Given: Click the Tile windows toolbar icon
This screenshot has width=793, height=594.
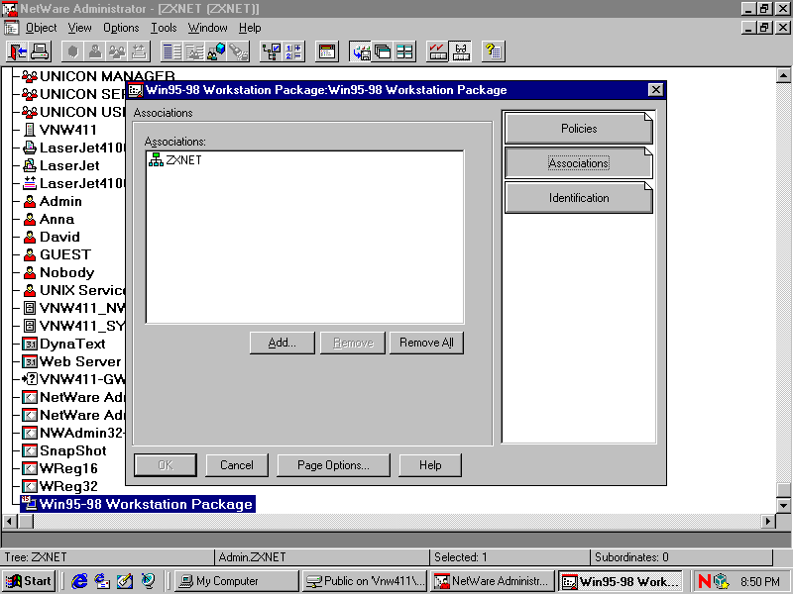Looking at the screenshot, I should 404,51.
